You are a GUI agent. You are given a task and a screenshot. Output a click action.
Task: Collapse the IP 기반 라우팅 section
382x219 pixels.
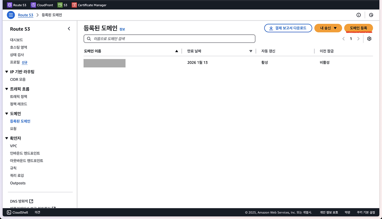click(x=7, y=72)
